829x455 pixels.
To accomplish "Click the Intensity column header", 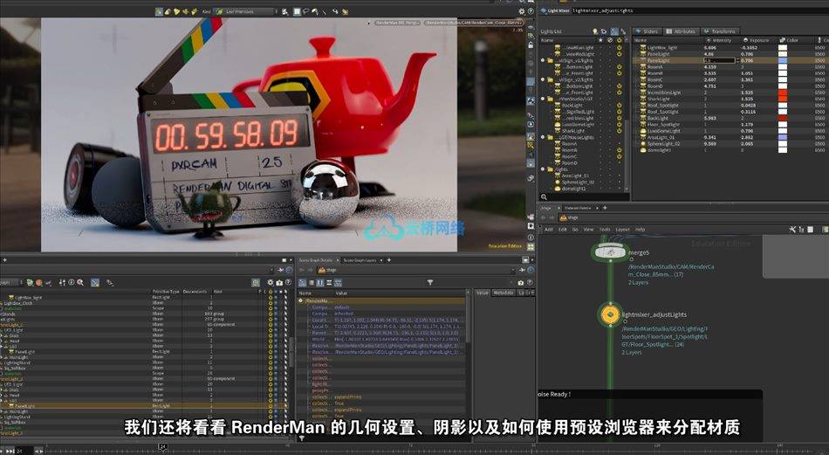I will [720, 40].
